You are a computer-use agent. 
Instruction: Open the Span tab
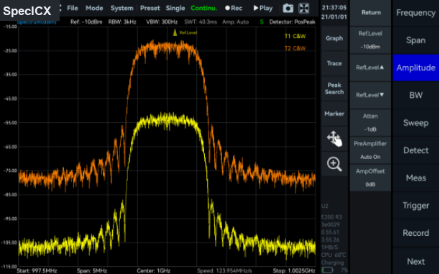click(x=416, y=40)
